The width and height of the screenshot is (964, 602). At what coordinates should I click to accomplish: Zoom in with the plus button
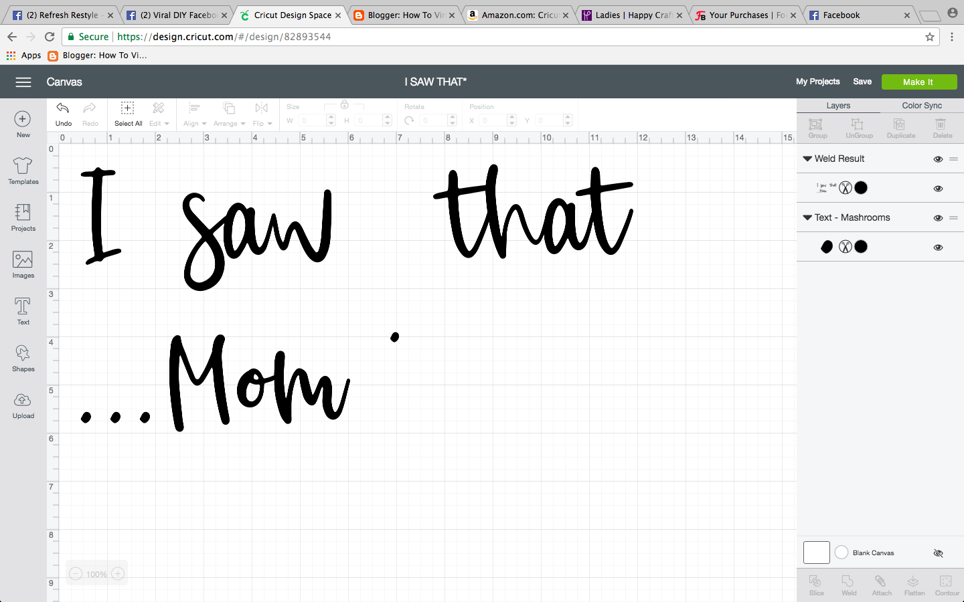[x=118, y=574]
